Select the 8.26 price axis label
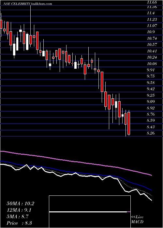Viewport: 163px width, 228px height. (x=151, y=133)
